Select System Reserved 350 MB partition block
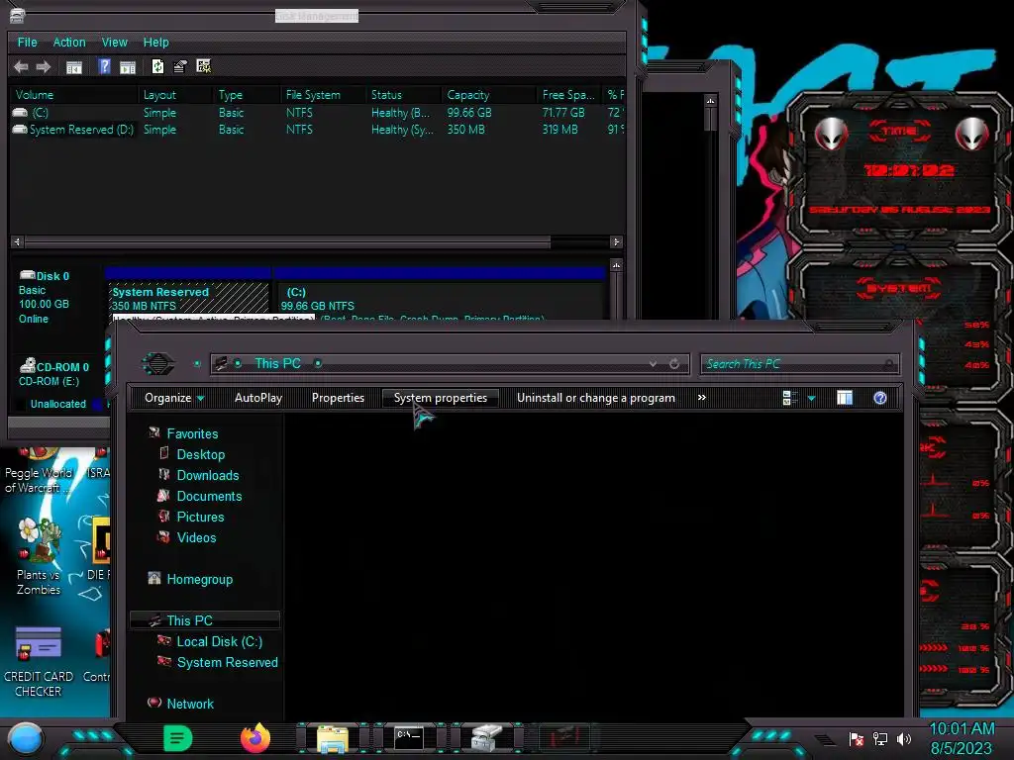This screenshot has width=1014, height=760. coord(189,299)
